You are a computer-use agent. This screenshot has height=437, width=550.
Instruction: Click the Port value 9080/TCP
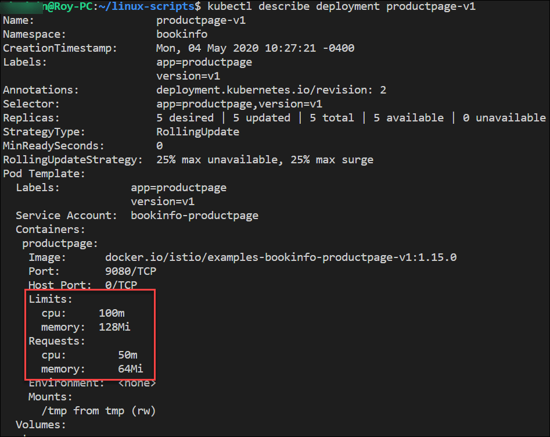pos(131,271)
